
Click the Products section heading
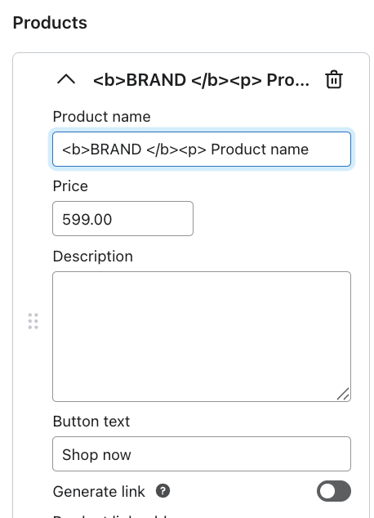(x=50, y=23)
